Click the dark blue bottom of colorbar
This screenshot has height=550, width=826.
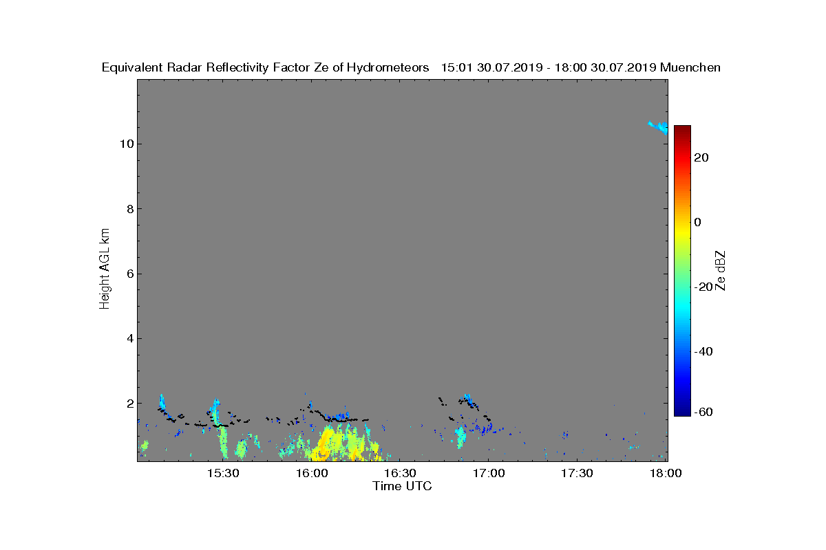pyautogui.click(x=682, y=410)
